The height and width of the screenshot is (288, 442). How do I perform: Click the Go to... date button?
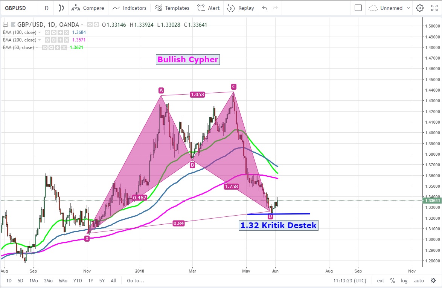click(x=136, y=280)
